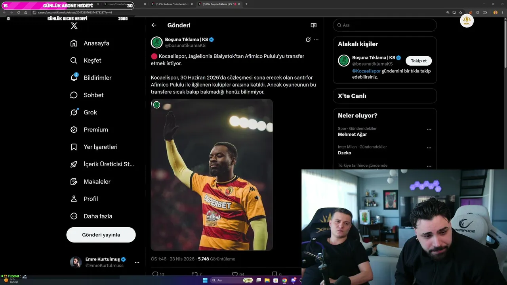507x285 pixels.
Task: Click the İçerik Üreticisi rocket icon
Action: [x=74, y=164]
